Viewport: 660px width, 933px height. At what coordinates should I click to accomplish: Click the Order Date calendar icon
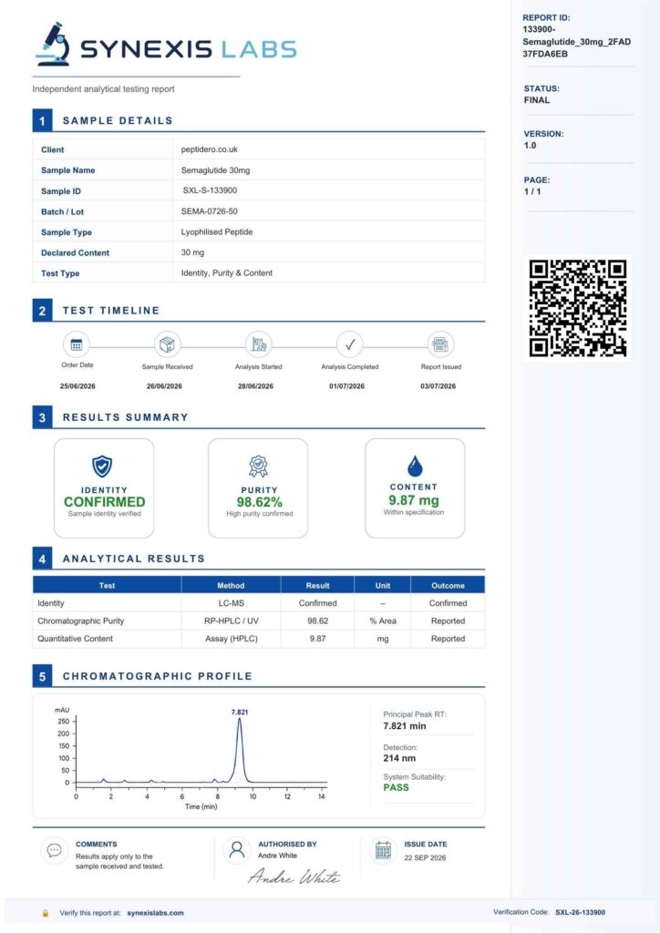pos(77,344)
